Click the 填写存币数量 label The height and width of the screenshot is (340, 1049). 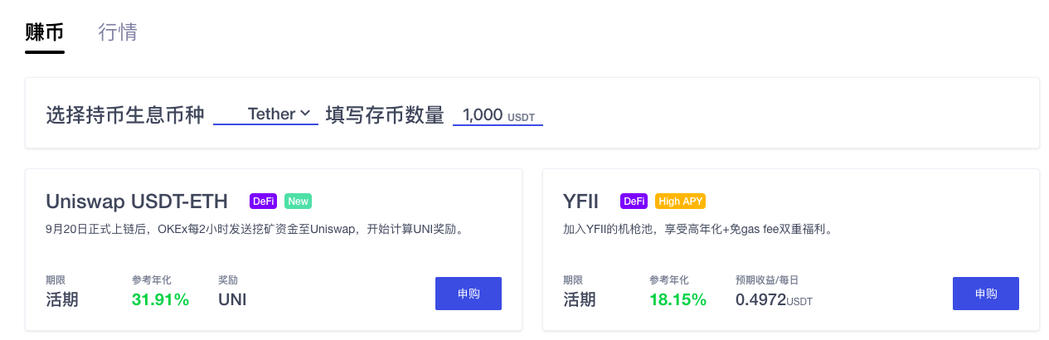pyautogui.click(x=385, y=115)
